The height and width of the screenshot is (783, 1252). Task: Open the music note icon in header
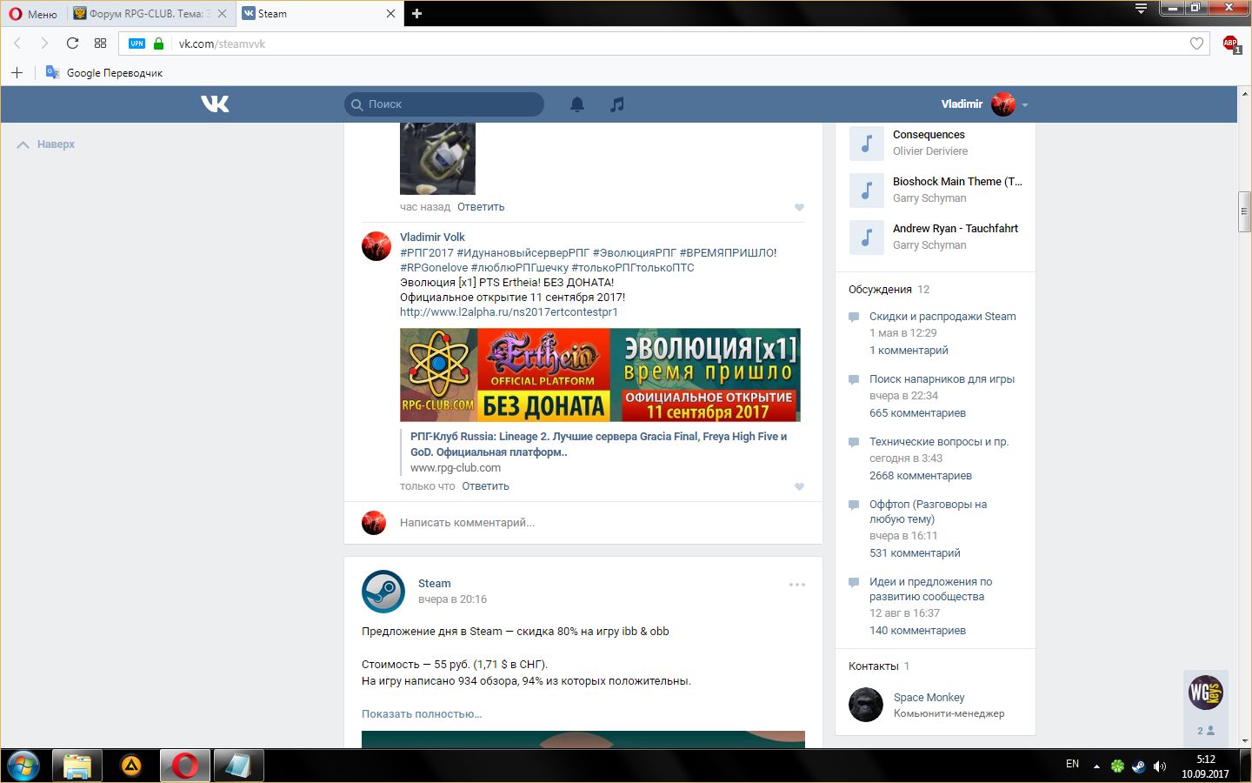617,104
